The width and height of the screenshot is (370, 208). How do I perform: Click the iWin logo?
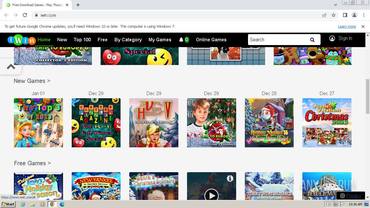pyautogui.click(x=21, y=40)
